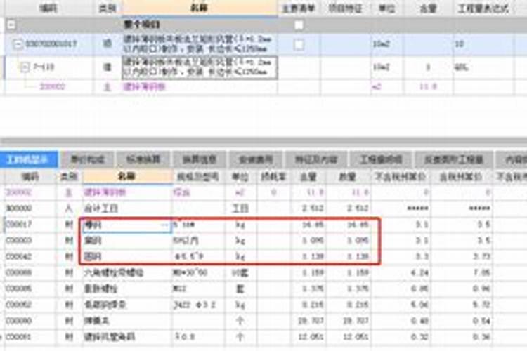This screenshot has height=351, width=527.
Task: Select the 角钢 material row name
Action: [x=126, y=241]
